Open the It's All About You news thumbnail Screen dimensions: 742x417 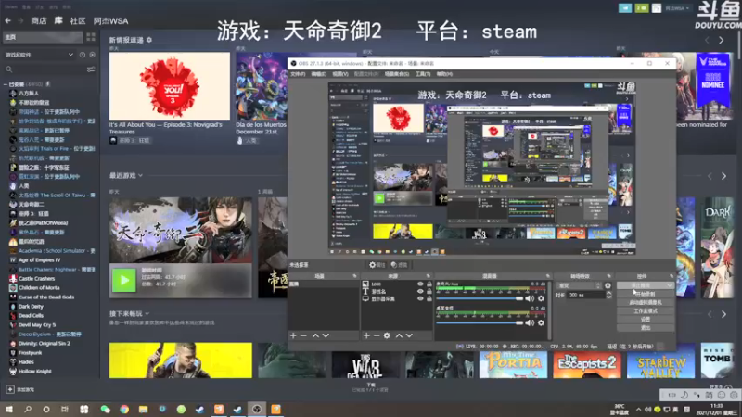point(170,86)
